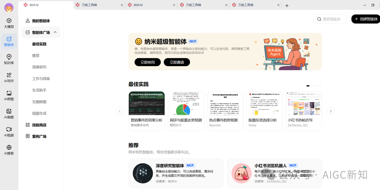
Task: Switch to the second 纳米AI tab
Action: click(151, 5)
